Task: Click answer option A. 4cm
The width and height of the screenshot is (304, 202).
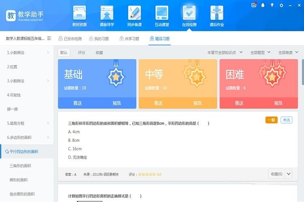Action: click(x=74, y=132)
